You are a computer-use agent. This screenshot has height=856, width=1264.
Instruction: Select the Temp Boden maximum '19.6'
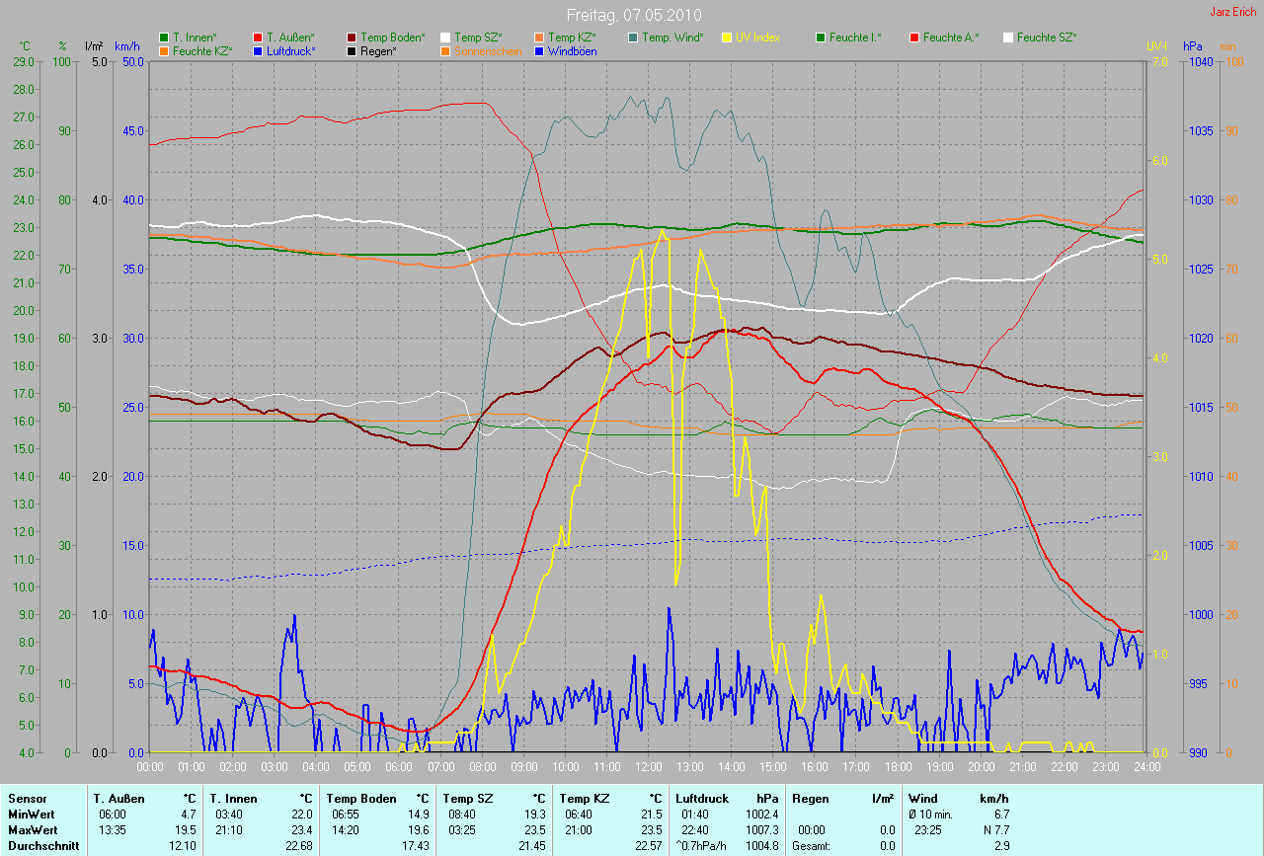click(419, 830)
